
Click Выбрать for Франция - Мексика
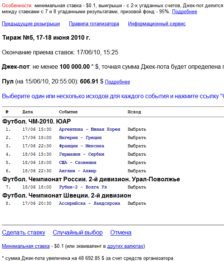[x=137, y=146]
